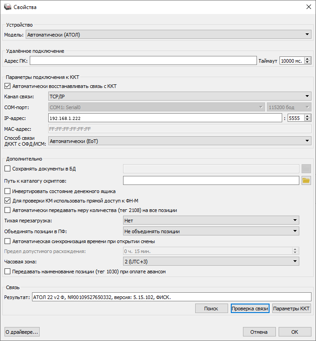The image size is (316, 341).
Task: Expand Объединять позиции в ПФ dropdown
Action: click(211, 231)
